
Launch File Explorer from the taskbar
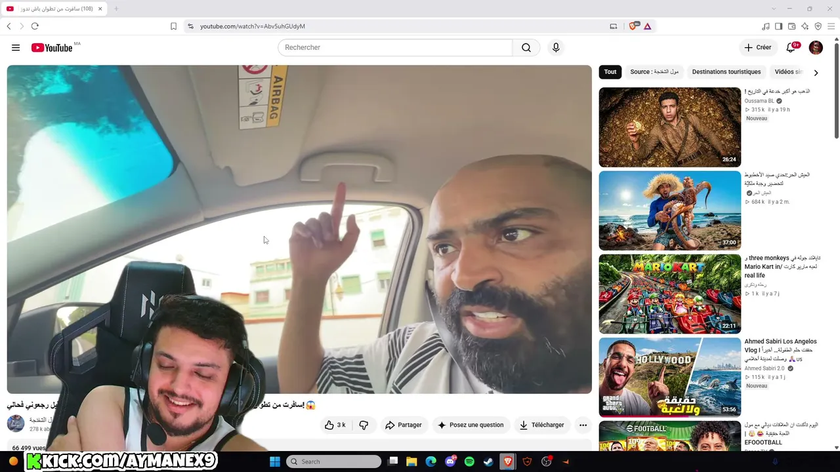point(411,462)
